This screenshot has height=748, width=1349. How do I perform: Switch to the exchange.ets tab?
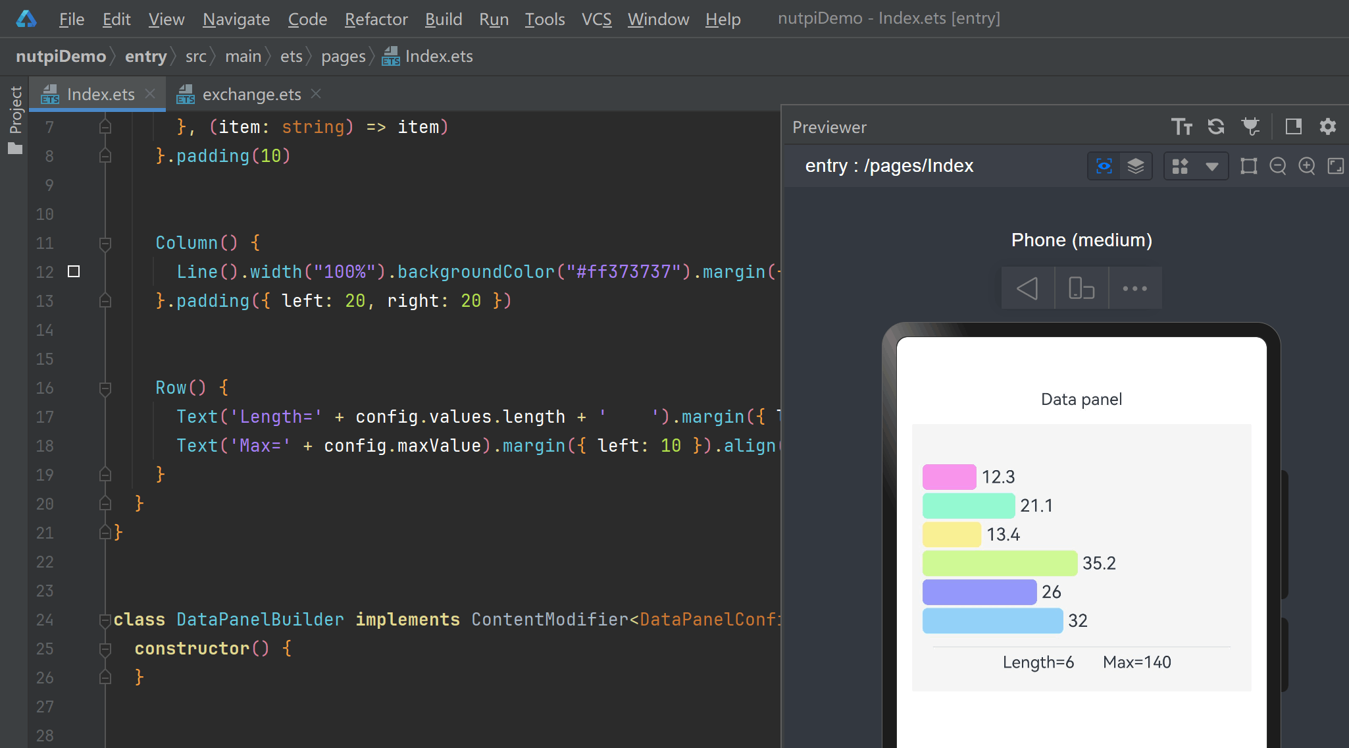tap(251, 94)
